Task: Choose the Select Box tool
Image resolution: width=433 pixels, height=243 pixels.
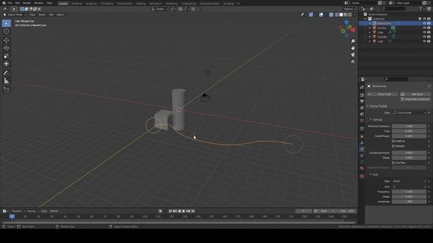Action: (6, 24)
